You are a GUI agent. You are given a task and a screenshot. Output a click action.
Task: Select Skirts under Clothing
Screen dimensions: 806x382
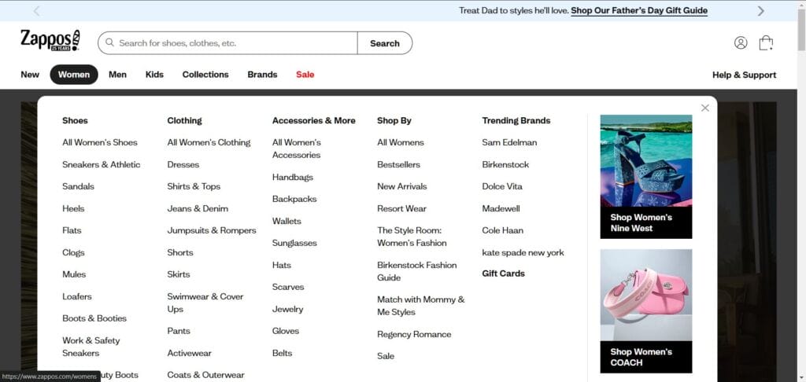tap(179, 274)
